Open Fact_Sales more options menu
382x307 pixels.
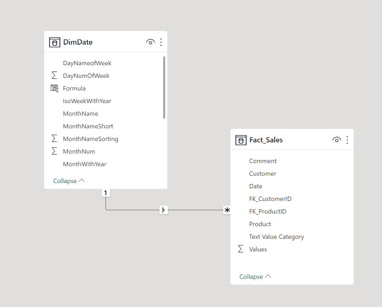tap(347, 140)
